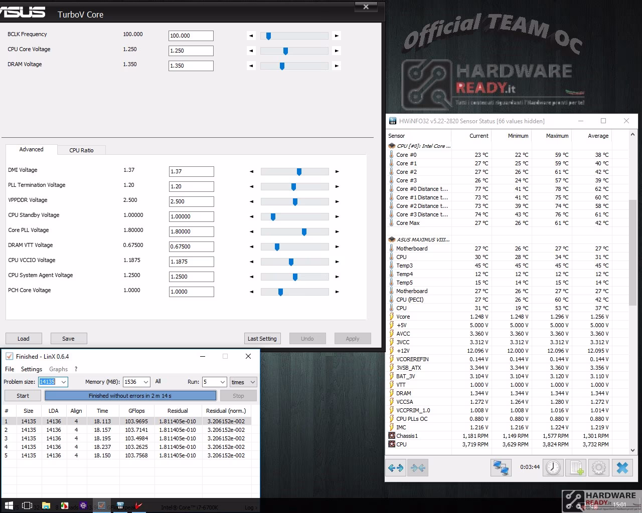Click the HWiNFO collapse-columns arrows icon
This screenshot has height=513, width=642.
click(x=418, y=468)
